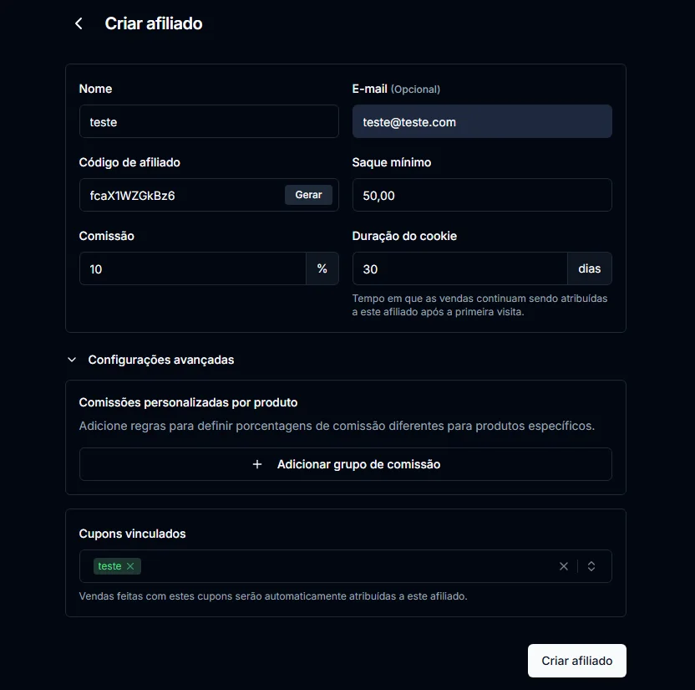Submit the Criar afiliado button
This screenshot has height=690, width=695.
[576, 661]
